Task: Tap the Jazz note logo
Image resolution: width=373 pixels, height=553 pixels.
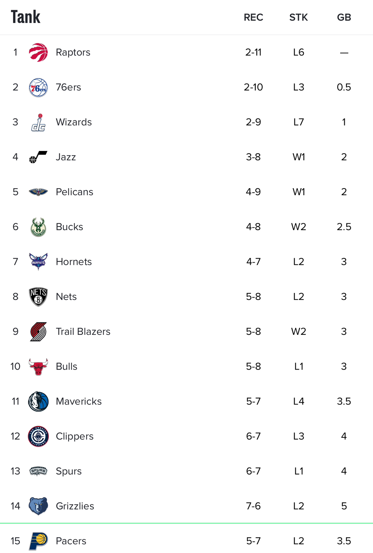Action: coord(38,157)
